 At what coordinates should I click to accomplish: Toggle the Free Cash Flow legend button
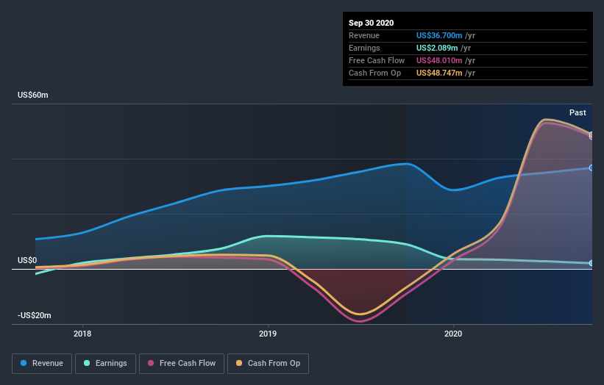[x=182, y=364]
